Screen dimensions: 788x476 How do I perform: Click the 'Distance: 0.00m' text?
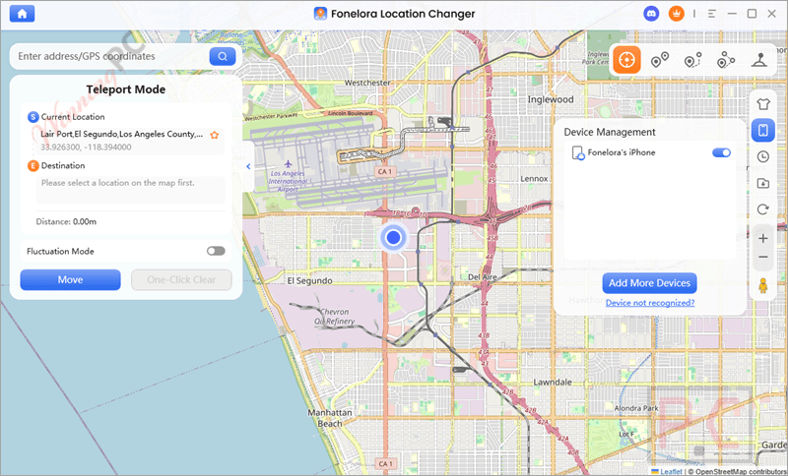(x=66, y=221)
